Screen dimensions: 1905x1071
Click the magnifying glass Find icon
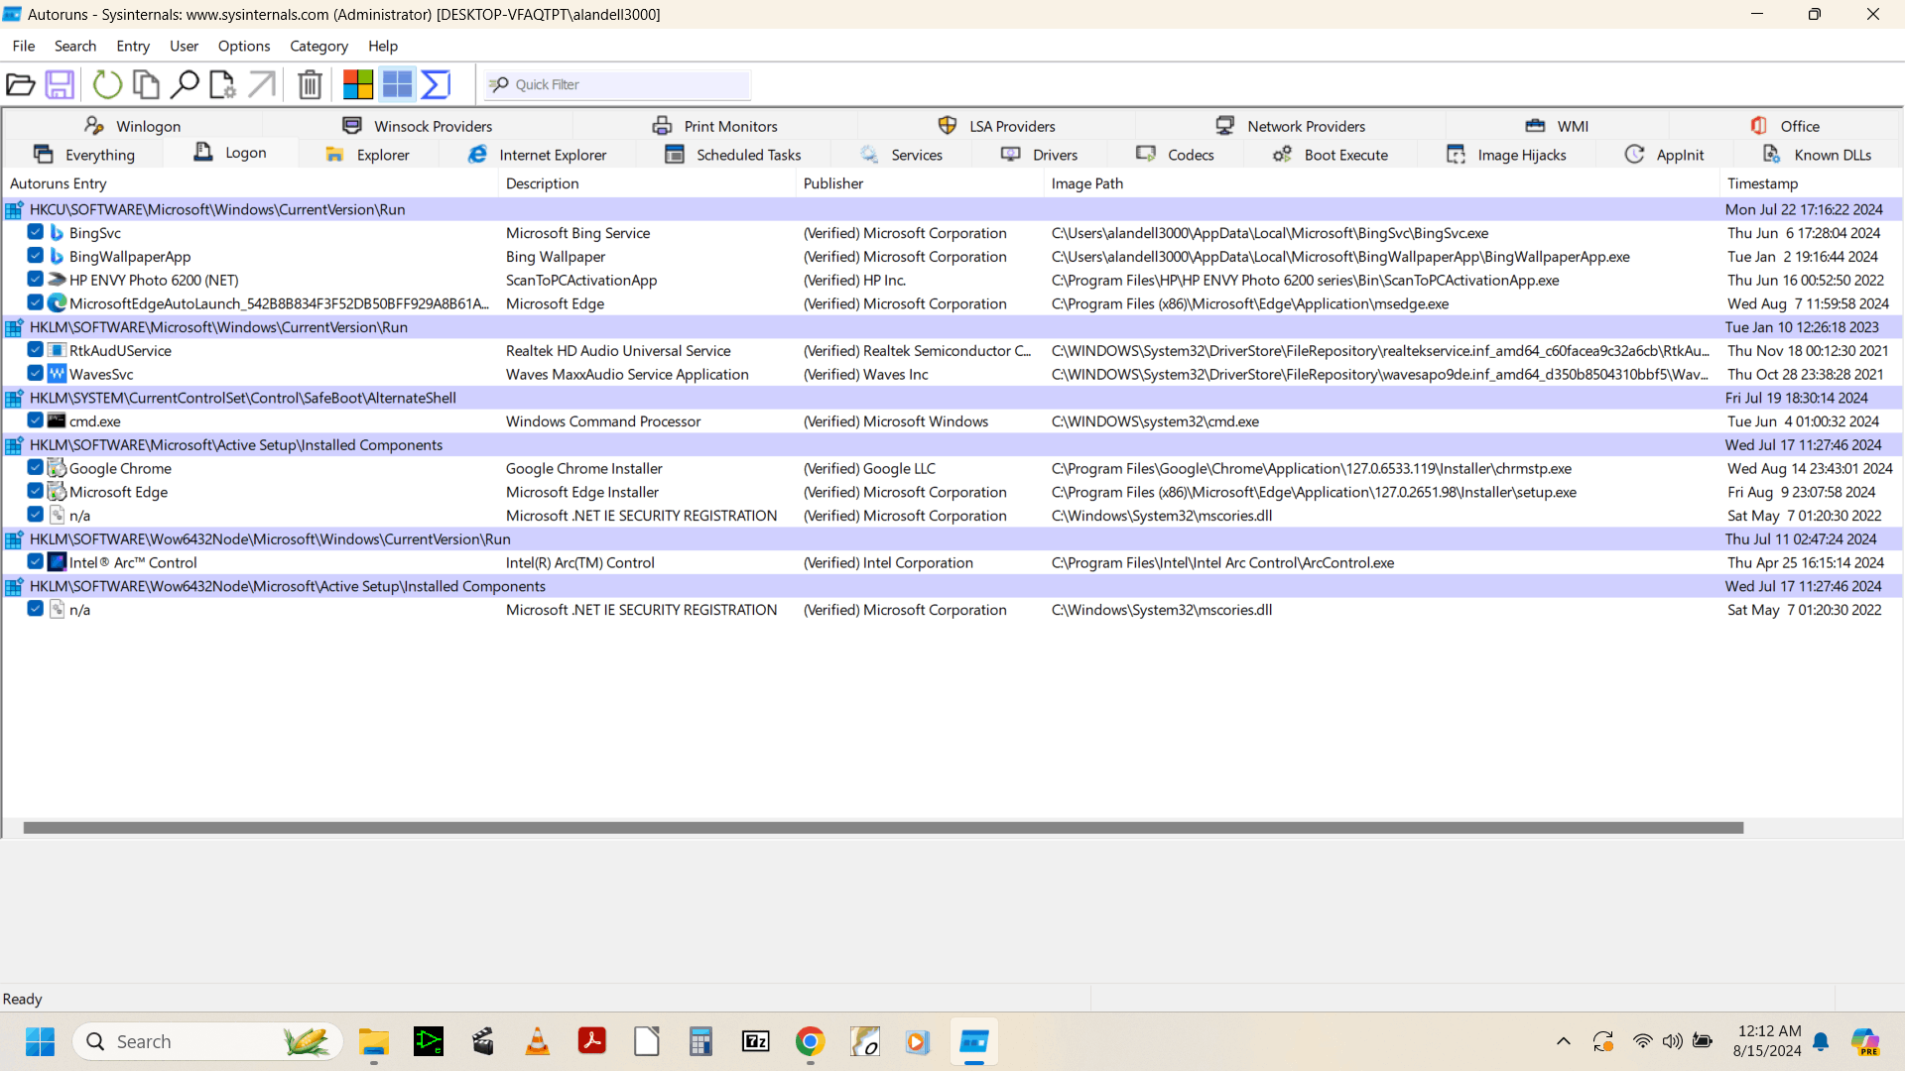pos(185,85)
